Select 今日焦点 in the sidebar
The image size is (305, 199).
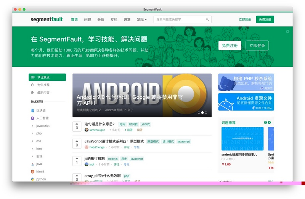pos(47,77)
